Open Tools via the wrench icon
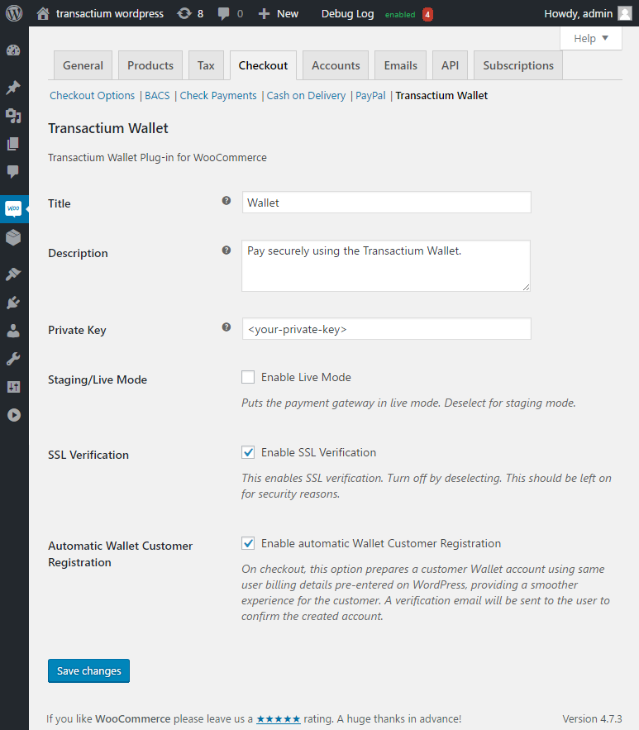 pos(13,359)
